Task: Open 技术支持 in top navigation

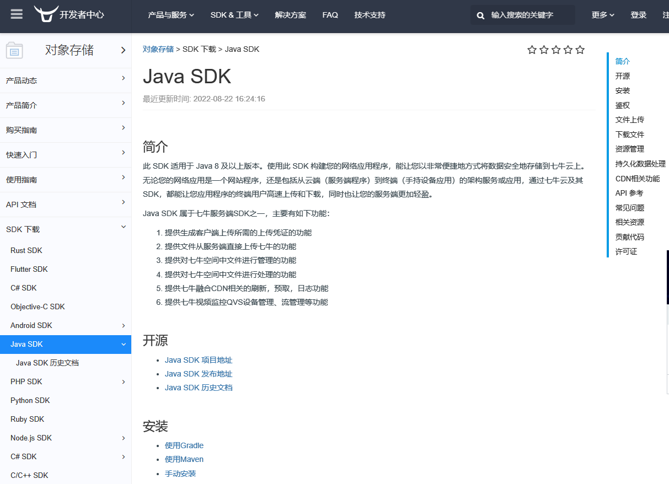Action: pos(370,15)
